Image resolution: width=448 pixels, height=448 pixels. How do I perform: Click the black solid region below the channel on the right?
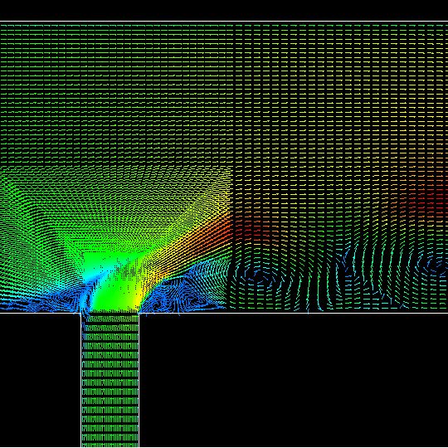point(294,381)
